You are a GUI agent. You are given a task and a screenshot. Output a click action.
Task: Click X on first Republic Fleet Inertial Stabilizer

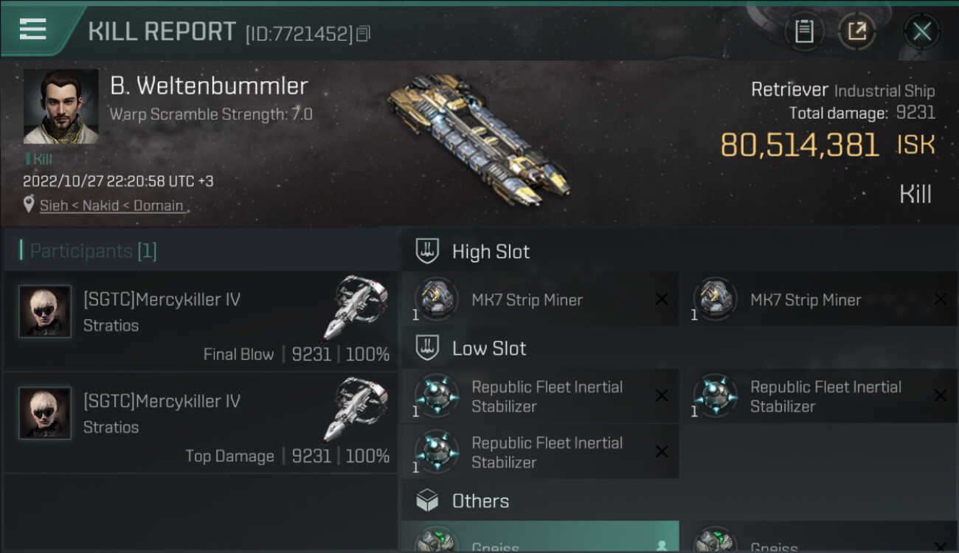point(662,396)
